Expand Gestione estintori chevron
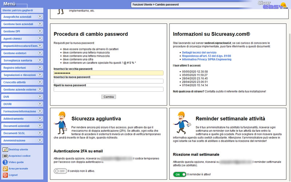 40,53
